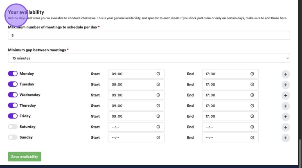302x168 pixels.
Task: Click the plus icon for Monday
Action: (x=286, y=74)
